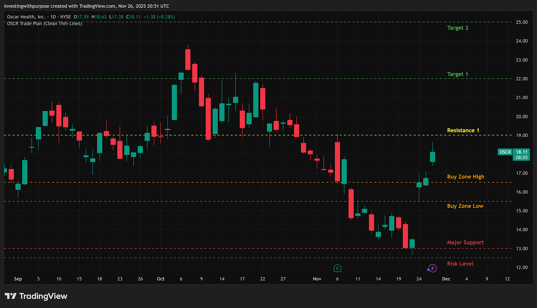This screenshot has height=308, width=537.
Task: Select the Risk Level label
Action: 460,264
